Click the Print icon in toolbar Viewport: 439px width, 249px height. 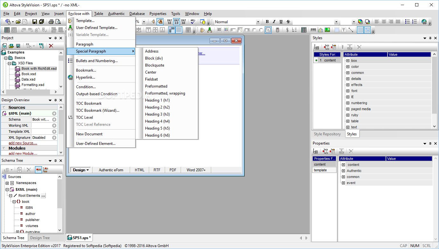pos(51,22)
